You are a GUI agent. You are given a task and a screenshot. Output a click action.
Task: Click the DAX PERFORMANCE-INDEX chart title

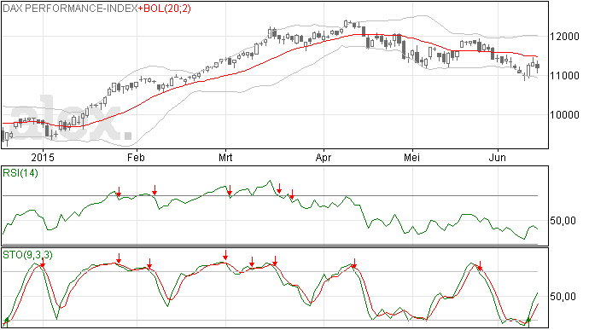[70, 9]
